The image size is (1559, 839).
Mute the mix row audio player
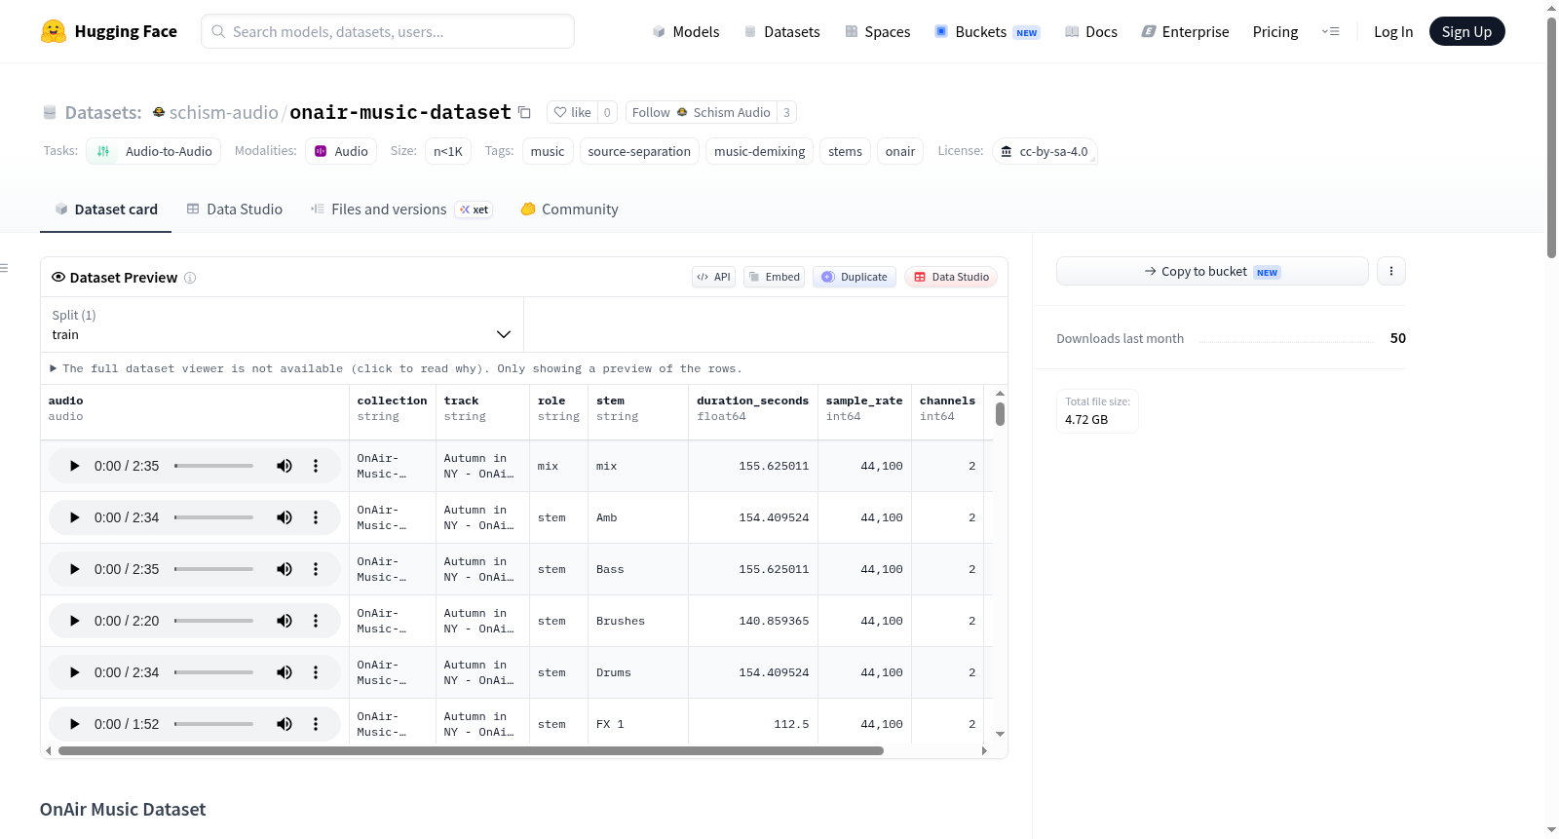[285, 466]
